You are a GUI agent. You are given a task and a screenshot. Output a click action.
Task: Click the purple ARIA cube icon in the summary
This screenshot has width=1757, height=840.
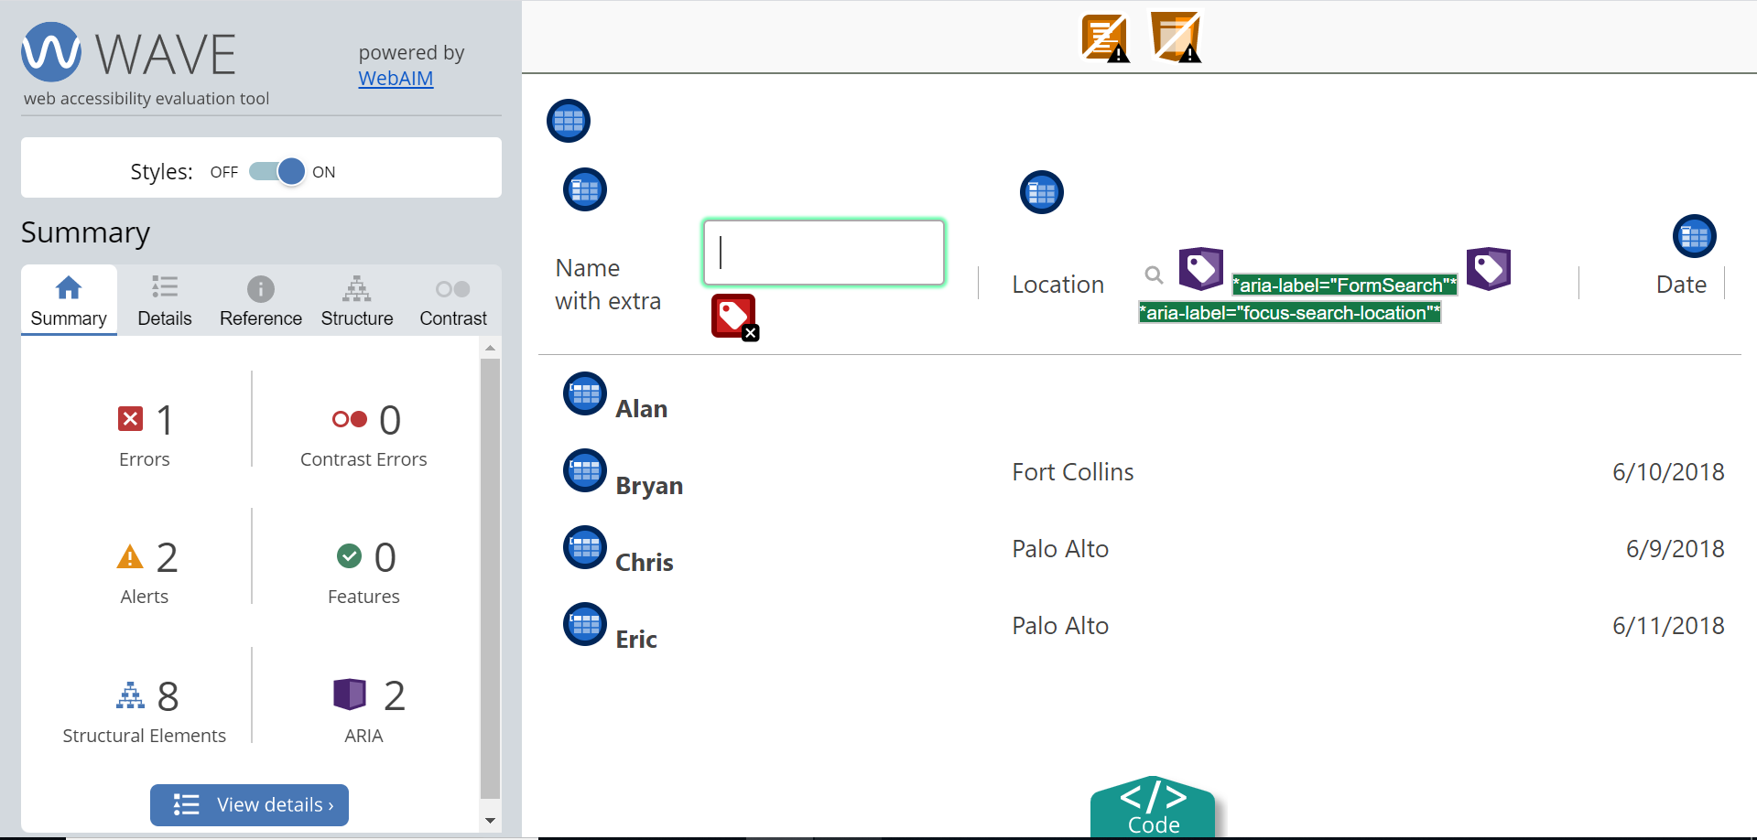pos(349,695)
